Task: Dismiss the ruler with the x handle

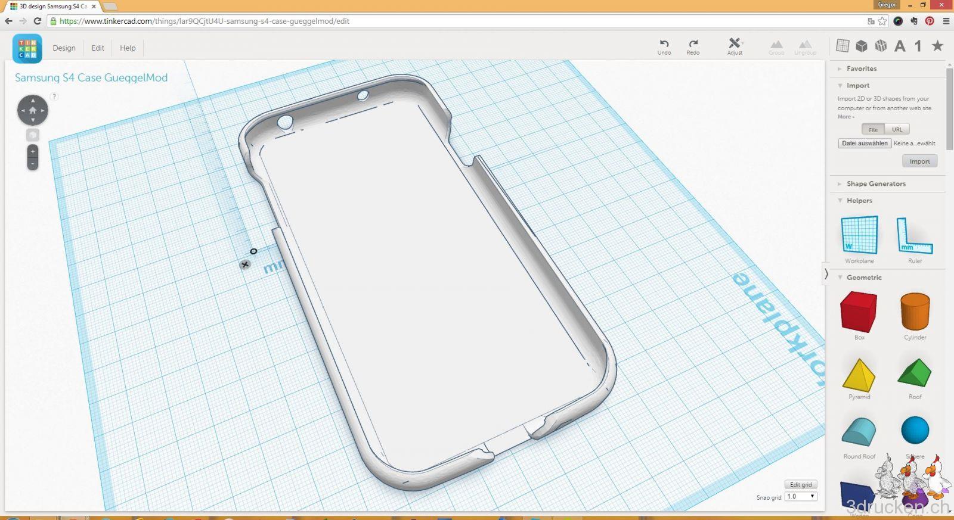Action: click(x=245, y=264)
